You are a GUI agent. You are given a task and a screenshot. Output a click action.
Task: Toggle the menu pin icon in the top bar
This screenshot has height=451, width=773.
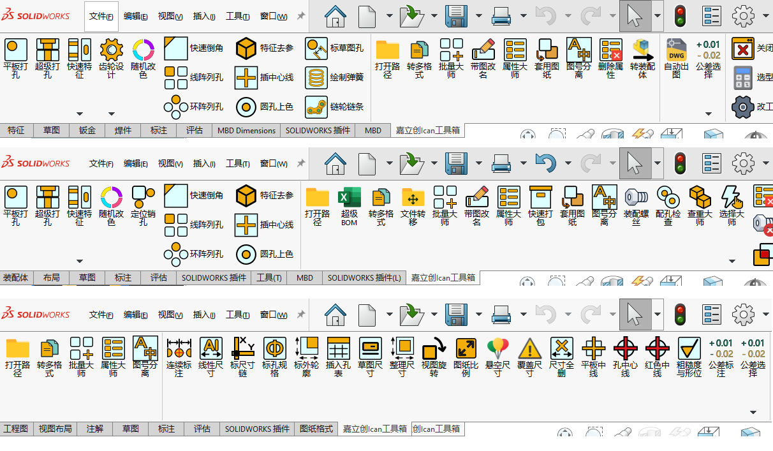301,16
